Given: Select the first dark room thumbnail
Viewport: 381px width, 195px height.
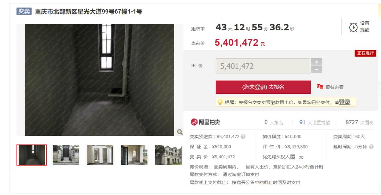Looking at the screenshot, I should click(32, 155).
